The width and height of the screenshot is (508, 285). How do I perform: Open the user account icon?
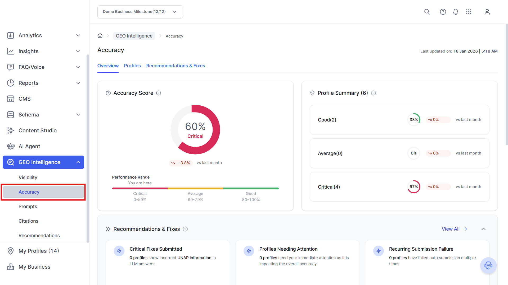pos(487,12)
